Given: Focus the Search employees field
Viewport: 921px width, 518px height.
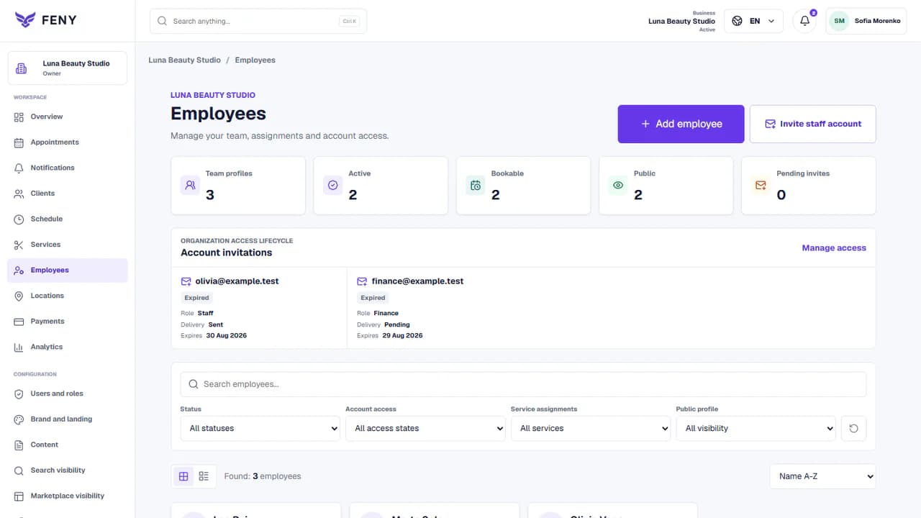Looking at the screenshot, I should click(523, 384).
